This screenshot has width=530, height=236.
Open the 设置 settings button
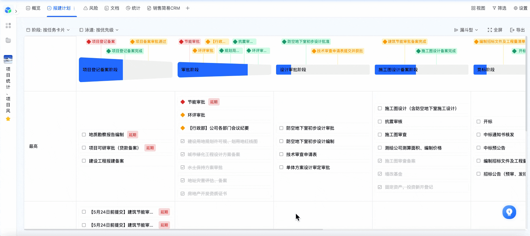(x=520, y=8)
